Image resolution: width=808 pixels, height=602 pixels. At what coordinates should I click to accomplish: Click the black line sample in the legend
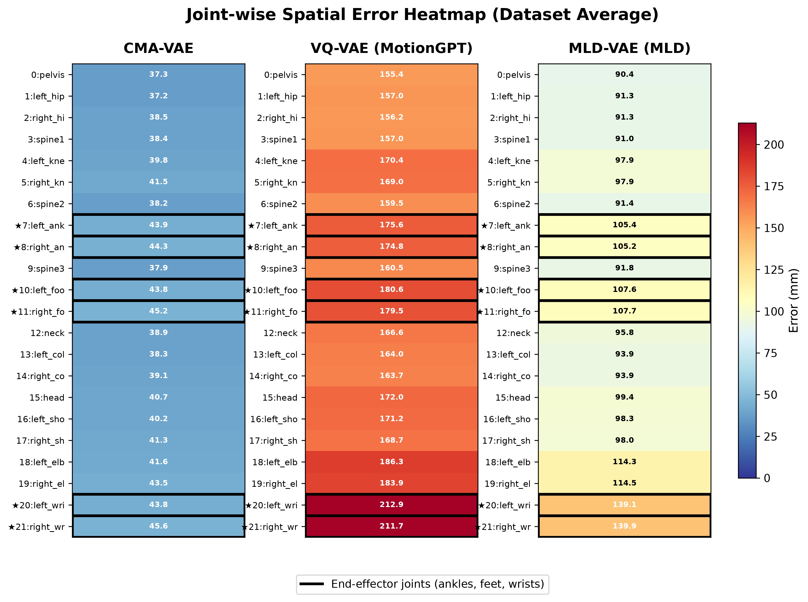coord(311,584)
